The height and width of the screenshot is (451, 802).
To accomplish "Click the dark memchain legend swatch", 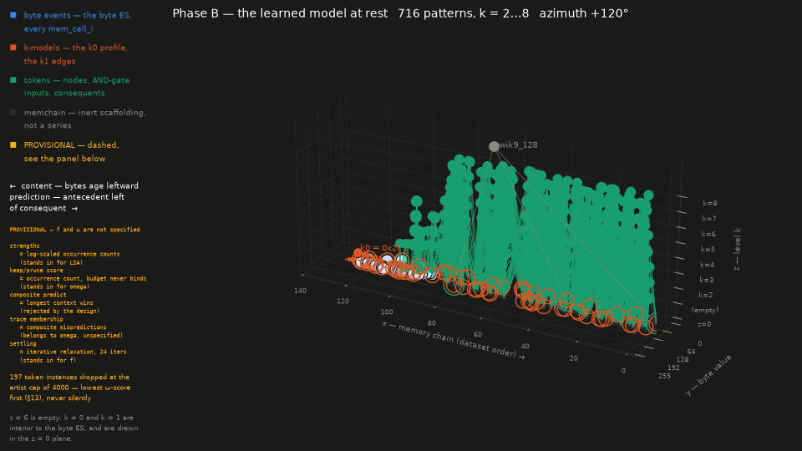I will tap(13, 113).
